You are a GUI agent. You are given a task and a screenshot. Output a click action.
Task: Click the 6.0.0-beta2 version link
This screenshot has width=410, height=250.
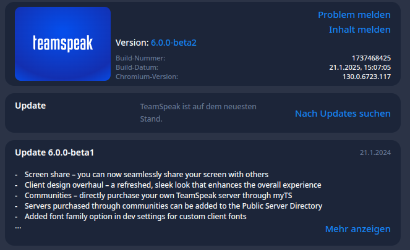click(x=174, y=43)
